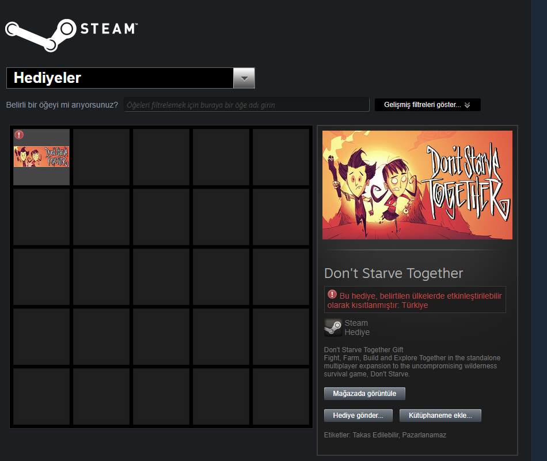Click Hediye gönder... button
This screenshot has height=461, width=547.
[x=358, y=416]
